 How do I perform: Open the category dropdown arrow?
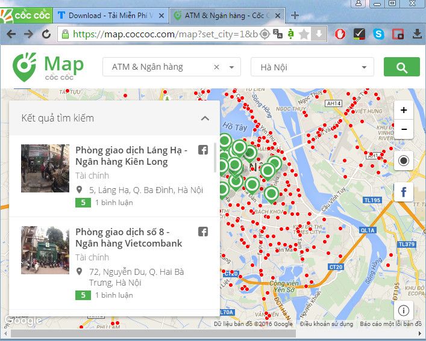[x=232, y=67]
